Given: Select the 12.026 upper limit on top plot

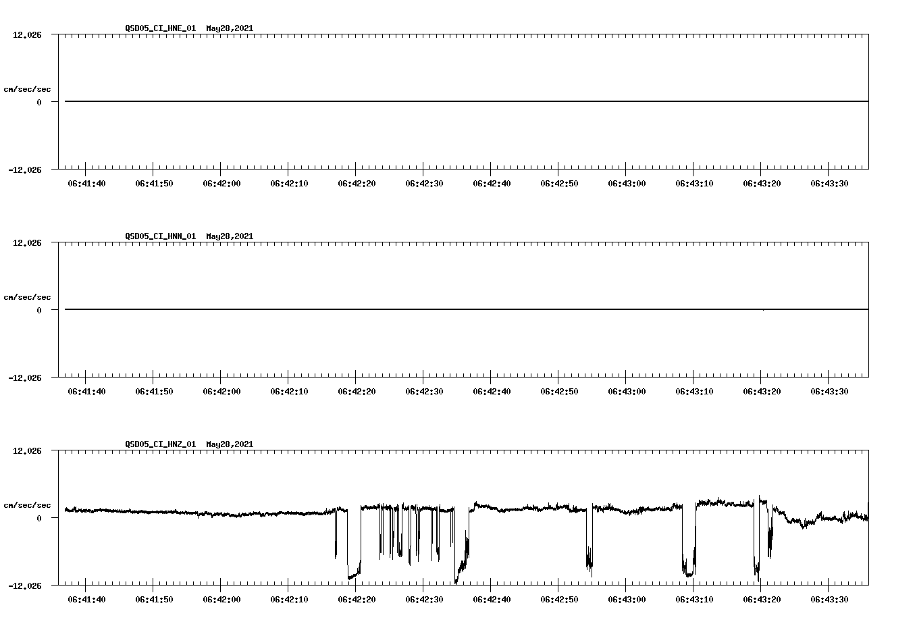Looking at the screenshot, I should pyautogui.click(x=26, y=35).
